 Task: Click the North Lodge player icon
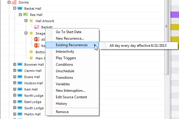tap(20, 95)
